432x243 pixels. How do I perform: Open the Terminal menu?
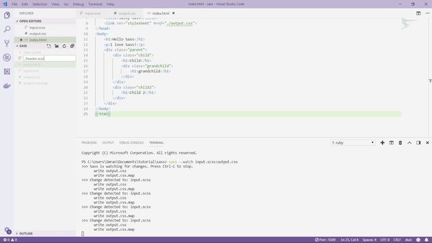[x=95, y=4]
